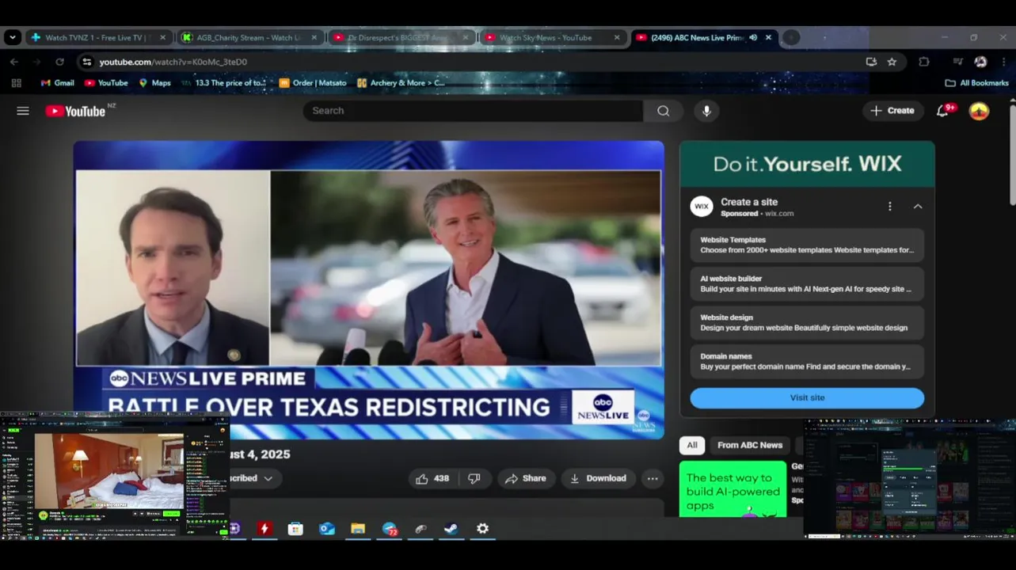This screenshot has width=1016, height=570.
Task: Select the All filter chip
Action: coord(692,445)
